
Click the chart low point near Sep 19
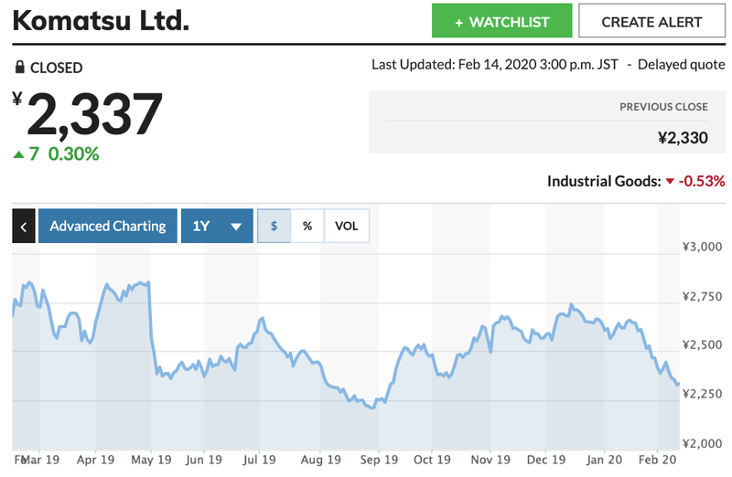[372, 408]
